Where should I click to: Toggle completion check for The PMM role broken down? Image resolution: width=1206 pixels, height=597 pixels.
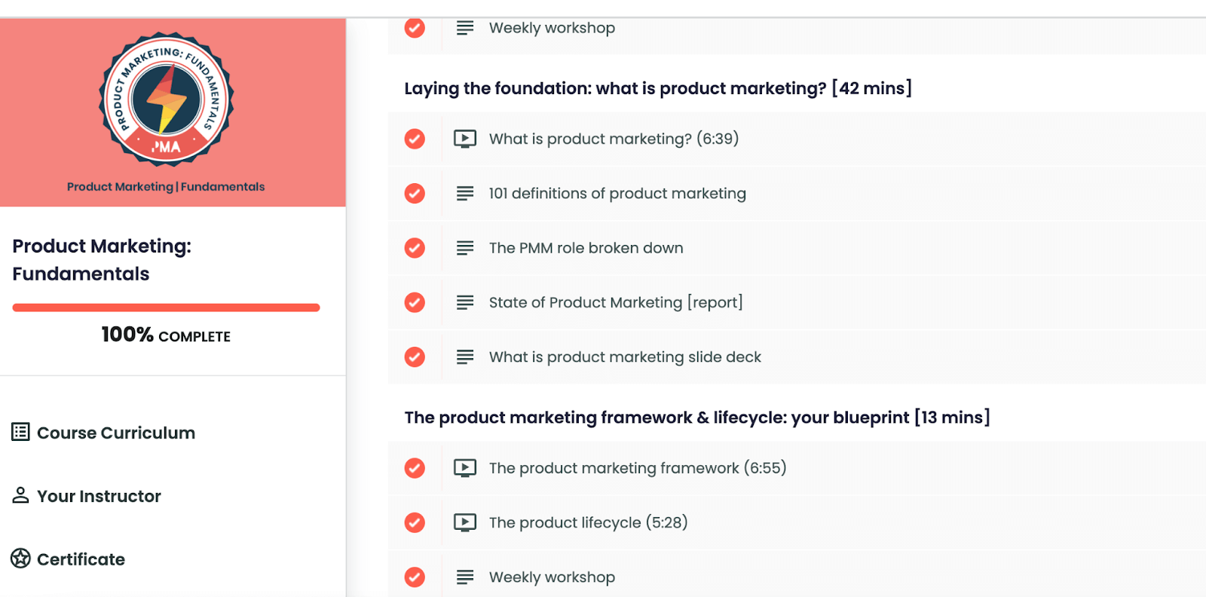(415, 248)
